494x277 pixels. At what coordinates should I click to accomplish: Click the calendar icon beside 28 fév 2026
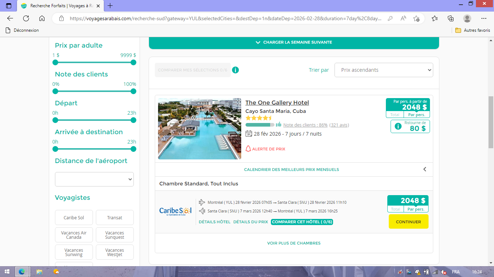point(248,134)
